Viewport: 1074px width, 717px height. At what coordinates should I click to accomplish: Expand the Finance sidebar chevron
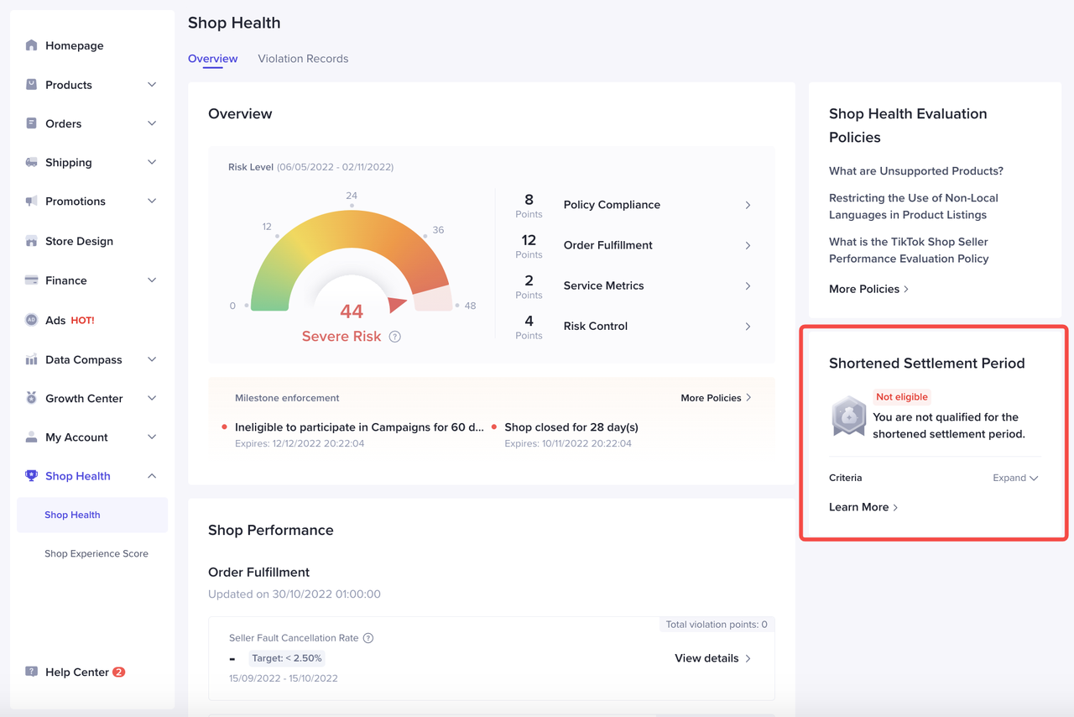click(x=152, y=280)
